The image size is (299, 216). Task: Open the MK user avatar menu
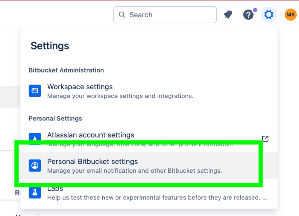(x=290, y=15)
